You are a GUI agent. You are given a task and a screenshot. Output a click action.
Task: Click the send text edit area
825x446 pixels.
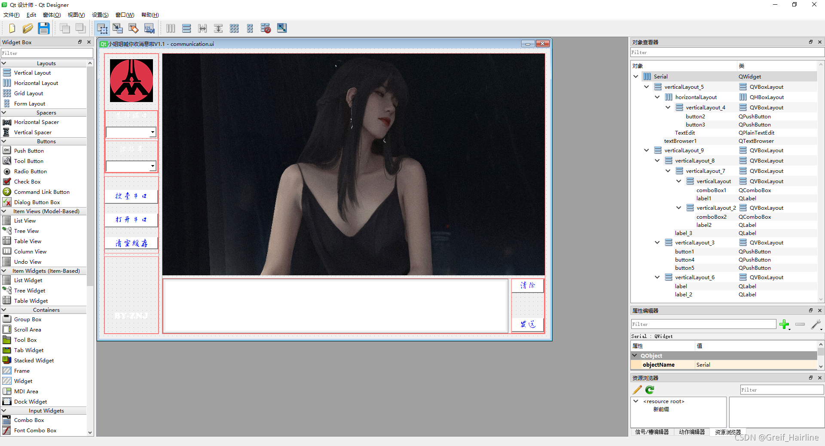click(x=336, y=306)
